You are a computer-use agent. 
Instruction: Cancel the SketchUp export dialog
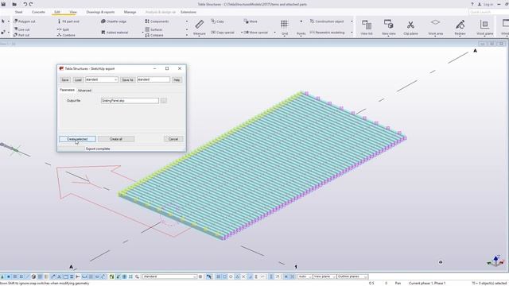pos(173,139)
